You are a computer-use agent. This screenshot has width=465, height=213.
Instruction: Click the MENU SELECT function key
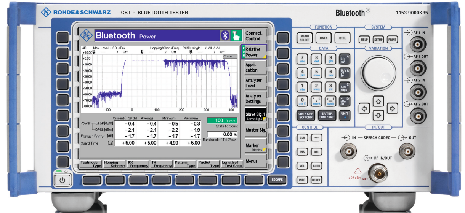click(305, 38)
